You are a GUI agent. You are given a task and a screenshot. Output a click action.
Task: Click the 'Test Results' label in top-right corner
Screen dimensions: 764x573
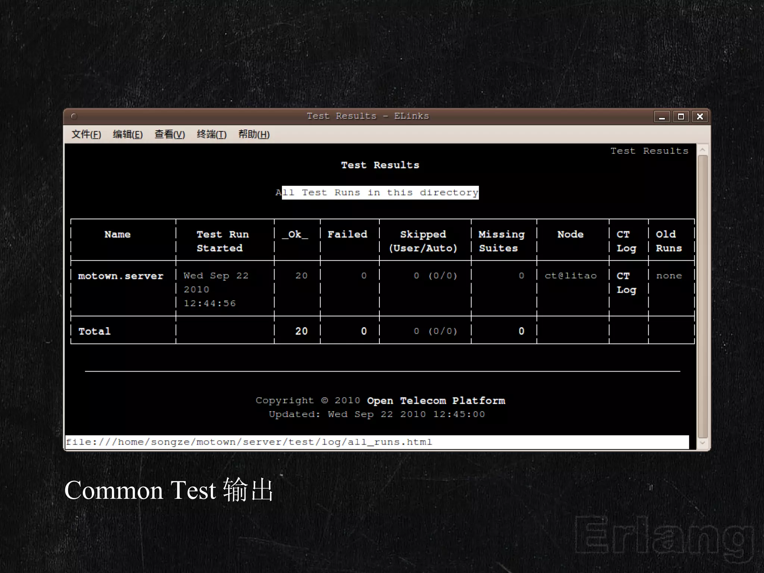649,151
